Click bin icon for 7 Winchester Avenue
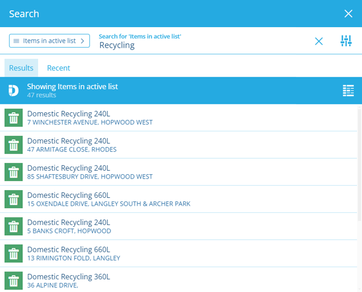This screenshot has width=362, height=292. [14, 118]
